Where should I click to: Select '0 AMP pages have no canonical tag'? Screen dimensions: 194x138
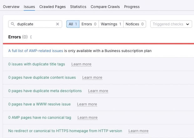click(x=40, y=118)
